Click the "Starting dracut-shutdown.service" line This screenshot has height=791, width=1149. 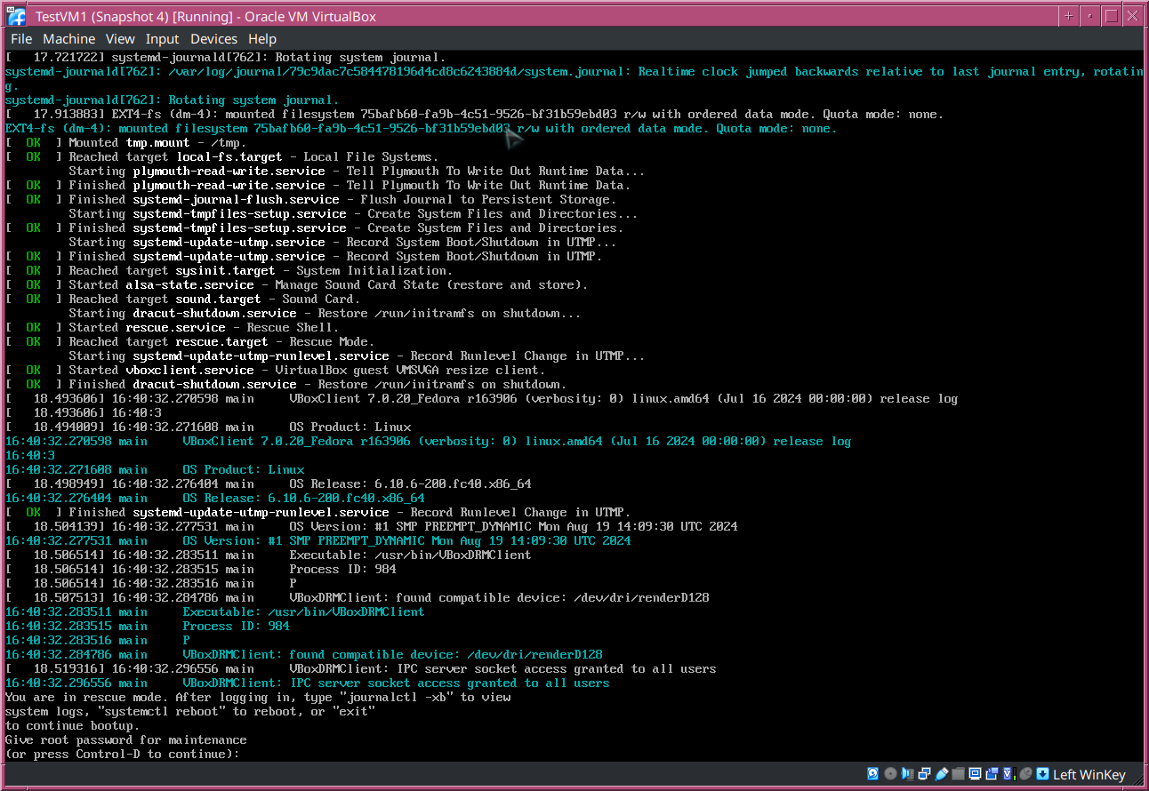325,313
